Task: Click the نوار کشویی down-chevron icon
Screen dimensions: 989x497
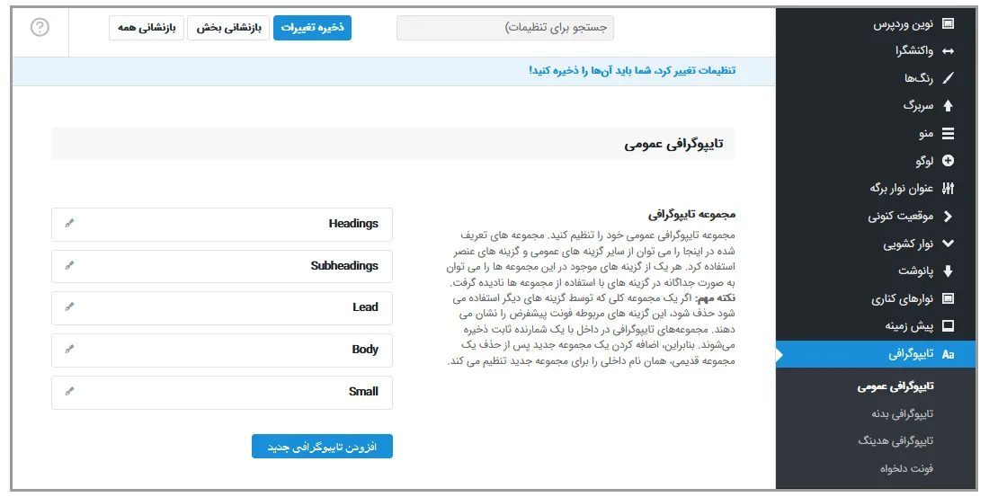Action: (x=948, y=244)
